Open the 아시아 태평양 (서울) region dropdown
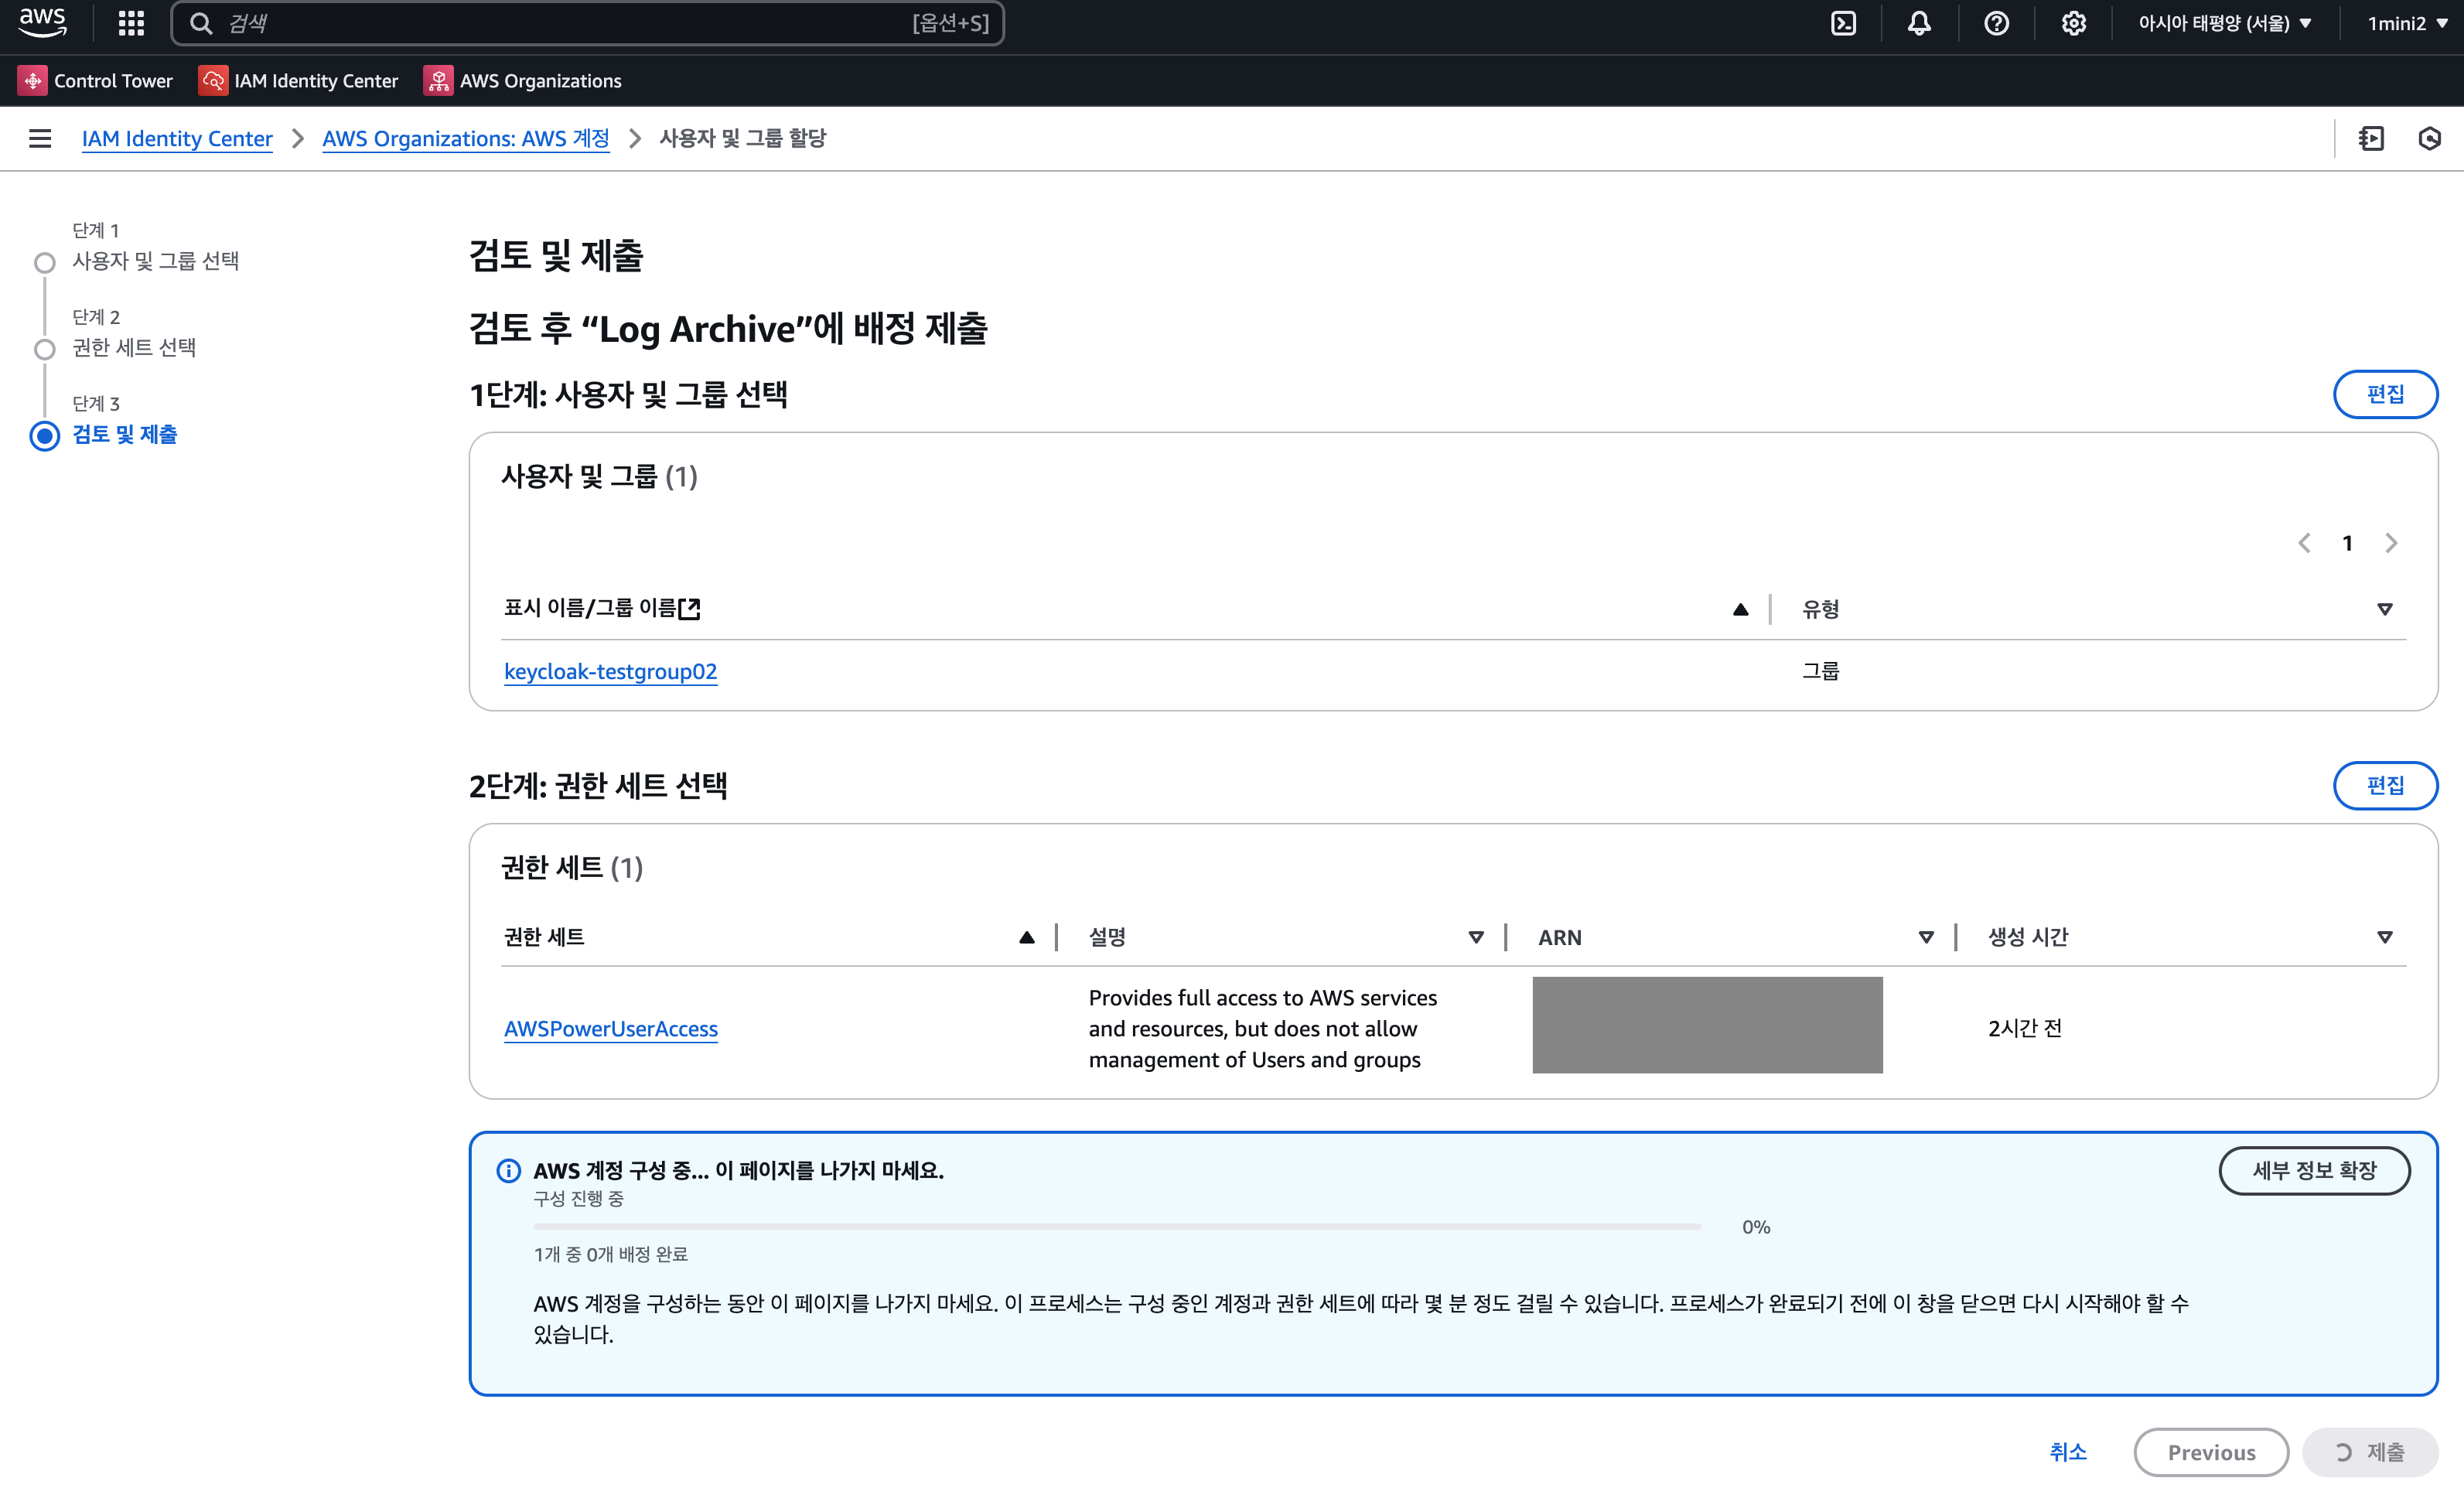The height and width of the screenshot is (1488, 2464). pyautogui.click(x=2224, y=23)
